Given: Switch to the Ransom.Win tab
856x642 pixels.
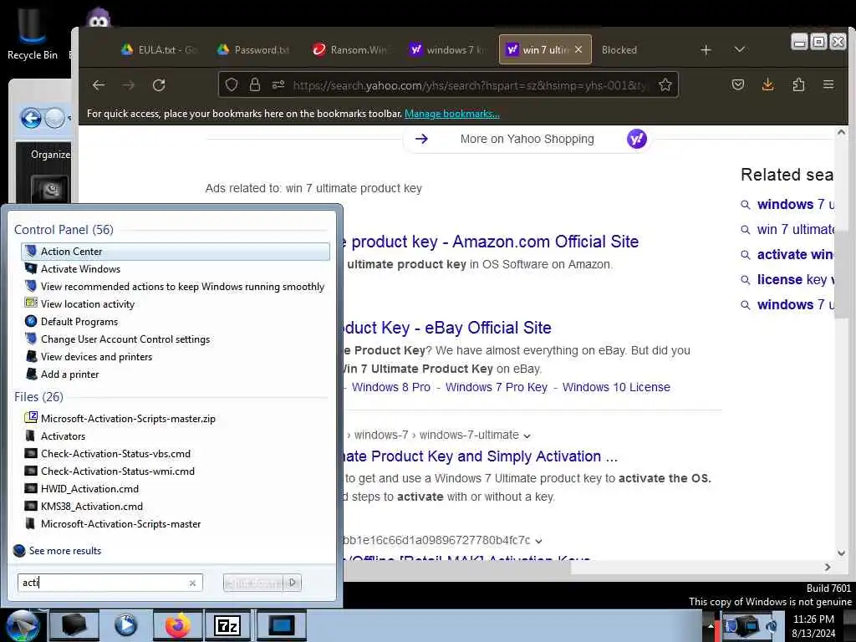Looking at the screenshot, I should (x=350, y=49).
